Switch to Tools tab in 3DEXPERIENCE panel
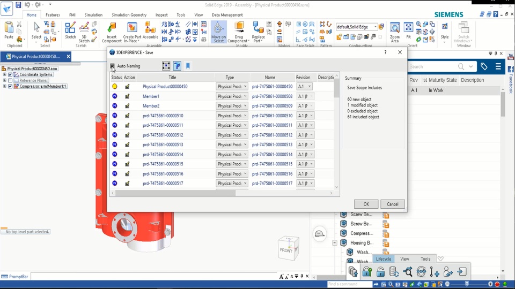The width and height of the screenshot is (515, 289). click(425, 259)
